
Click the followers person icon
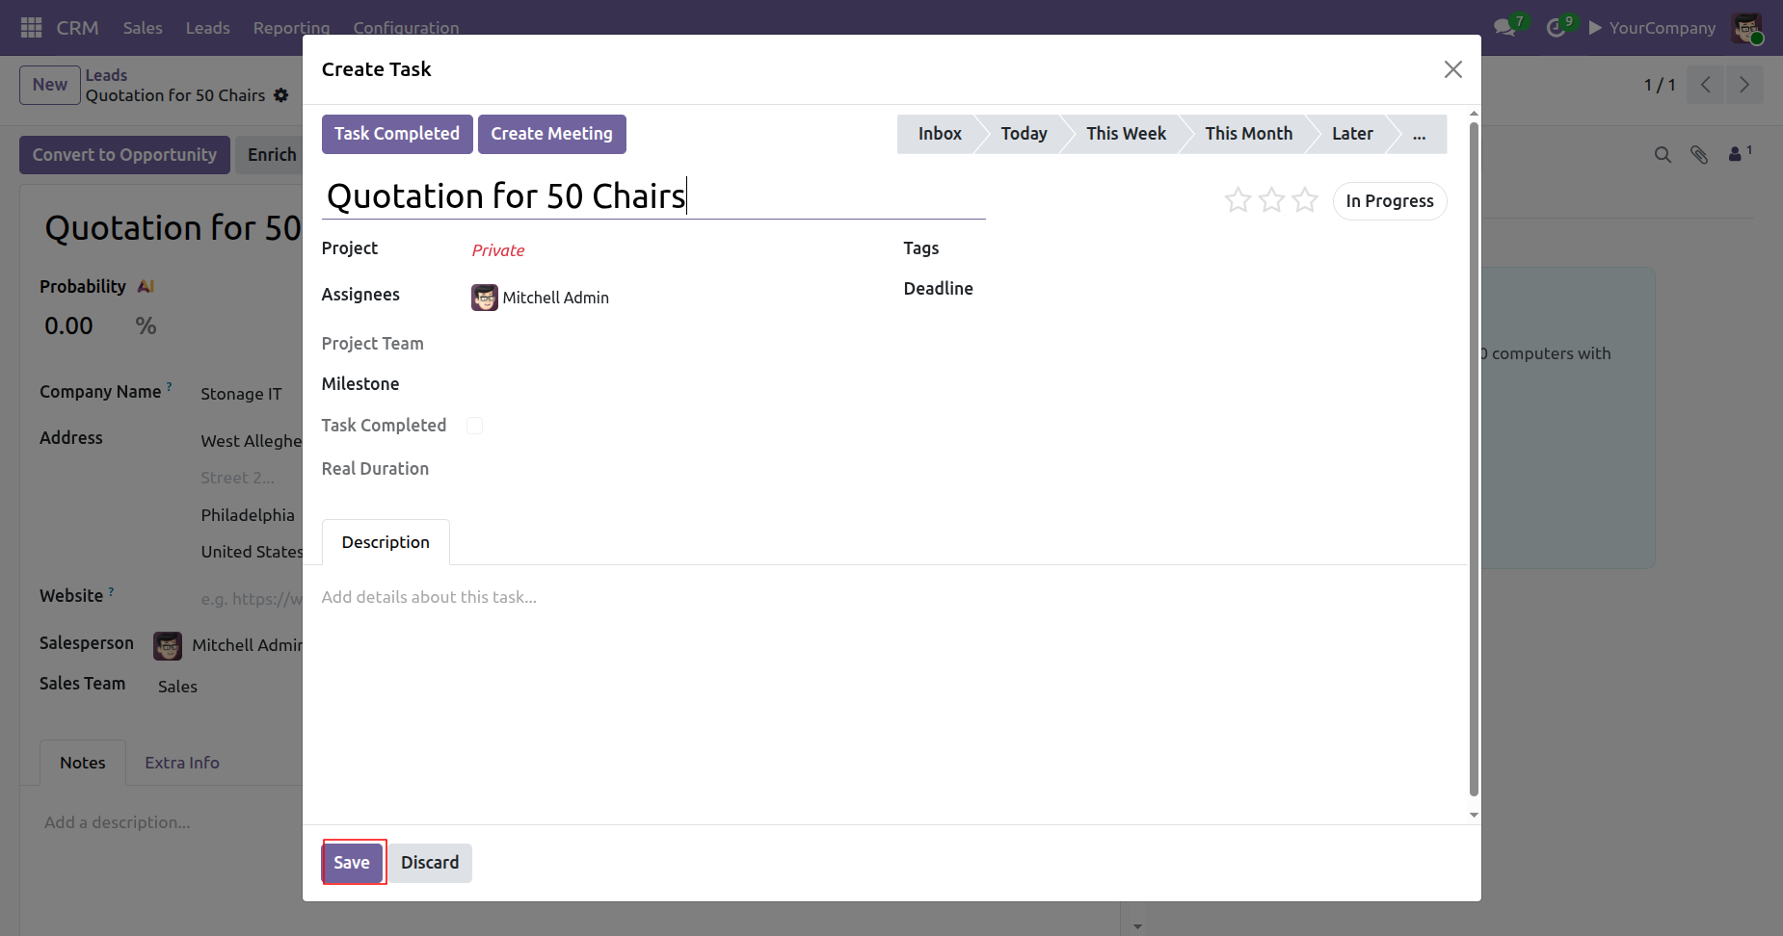[x=1736, y=154]
